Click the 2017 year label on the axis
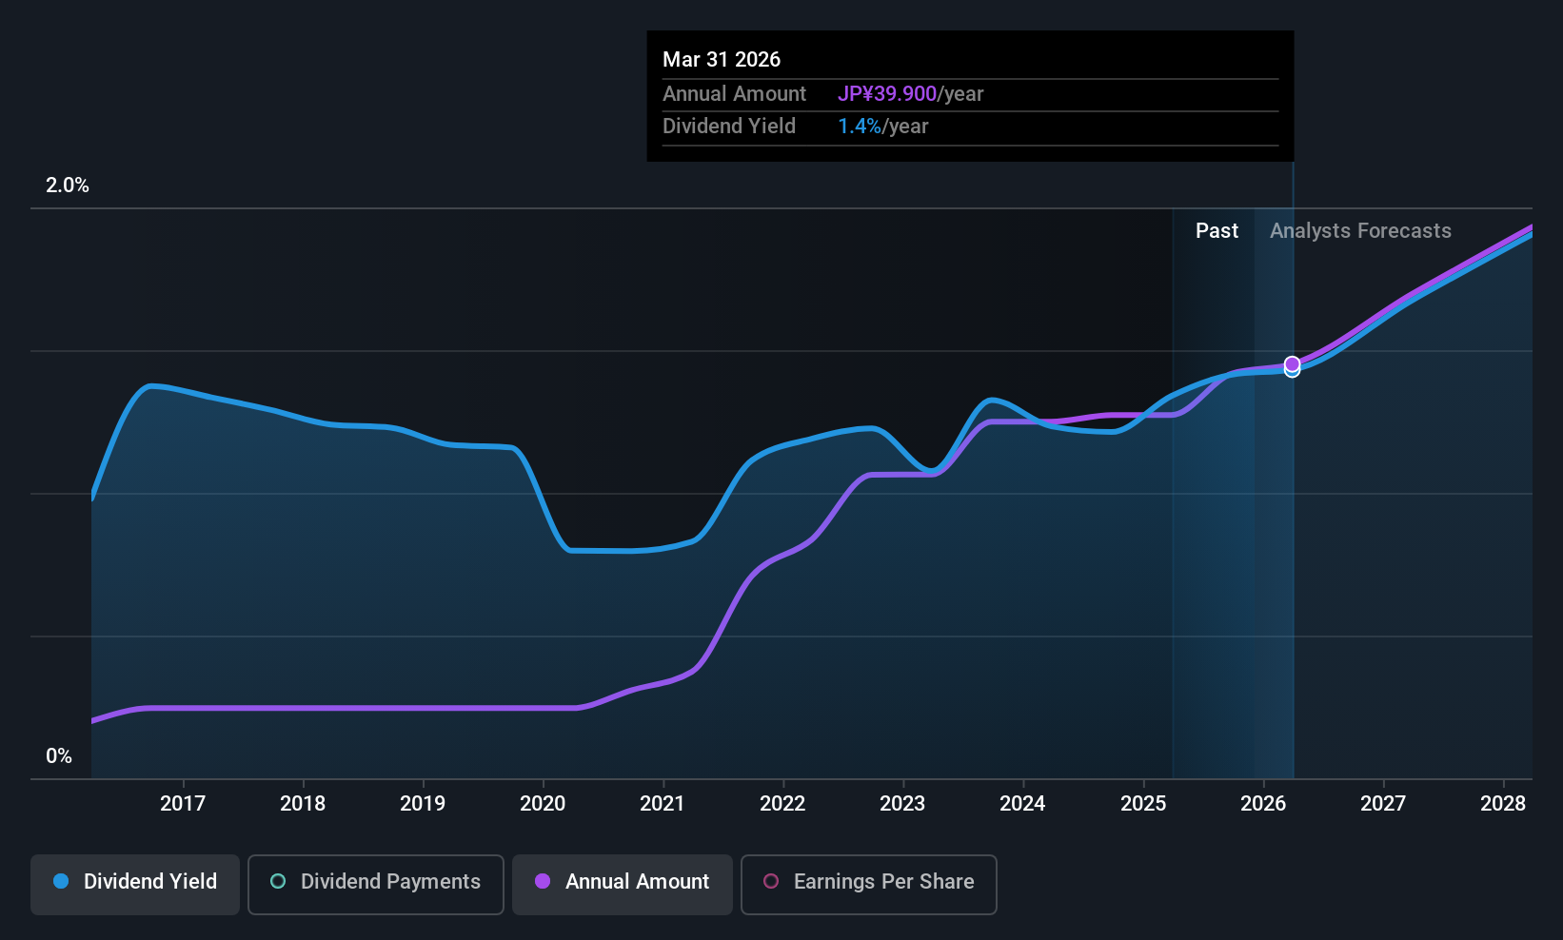The image size is (1563, 940). [183, 804]
